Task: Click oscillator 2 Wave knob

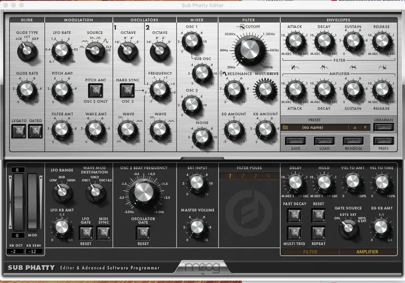Action: (x=160, y=129)
